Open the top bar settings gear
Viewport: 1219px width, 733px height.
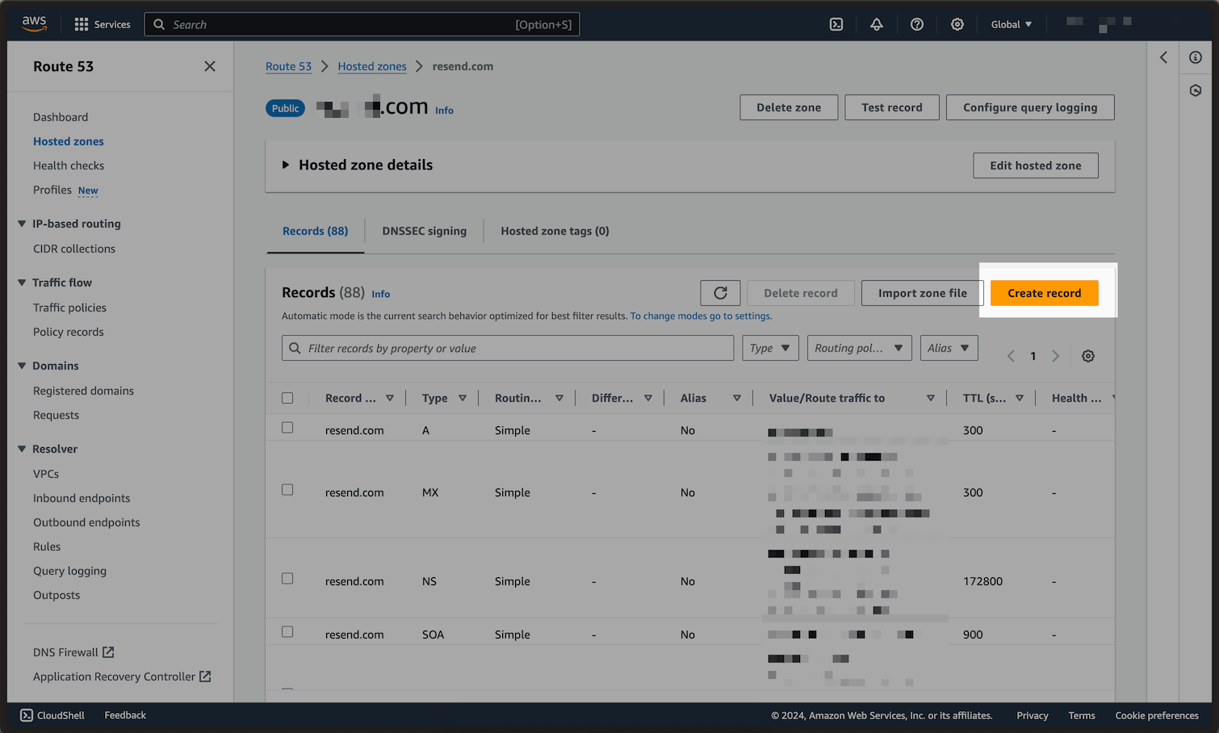click(957, 24)
